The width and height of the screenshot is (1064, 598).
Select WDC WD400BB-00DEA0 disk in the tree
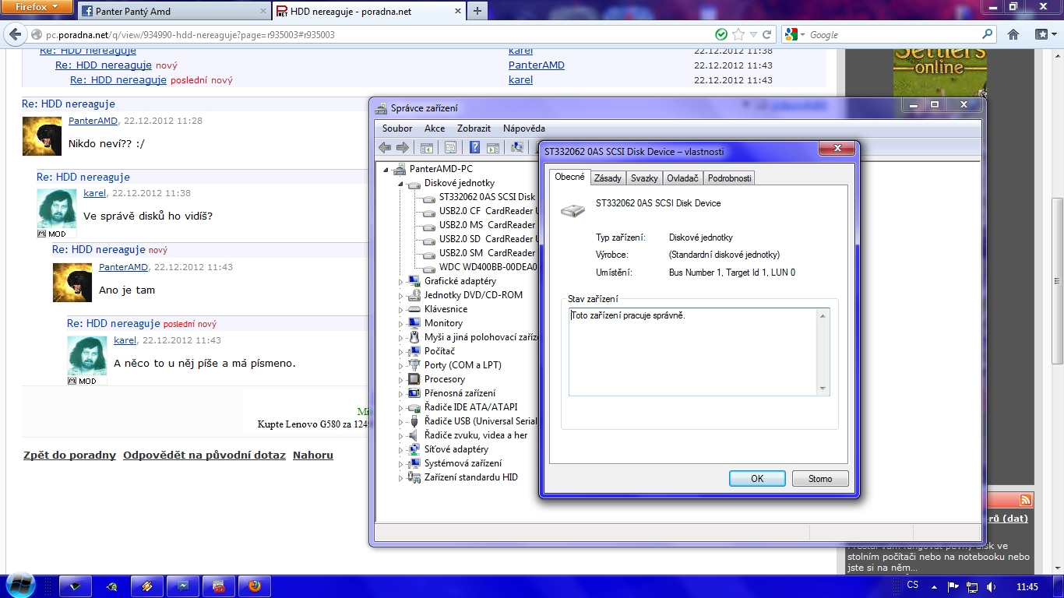click(x=488, y=267)
